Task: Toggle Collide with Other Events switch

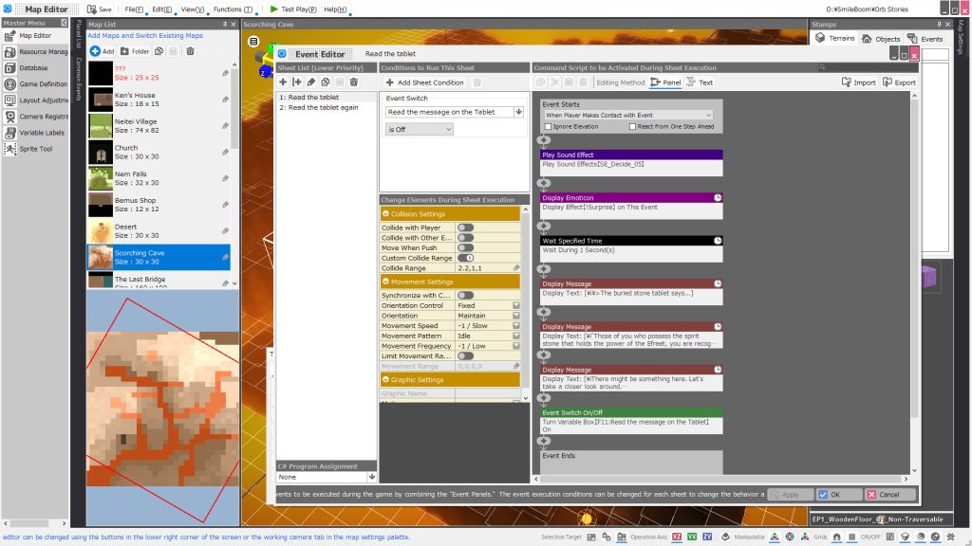Action: click(465, 238)
